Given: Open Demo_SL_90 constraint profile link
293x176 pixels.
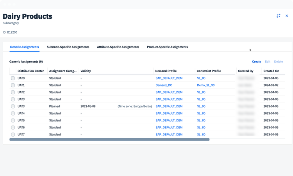Looking at the screenshot, I should [x=206, y=85].
